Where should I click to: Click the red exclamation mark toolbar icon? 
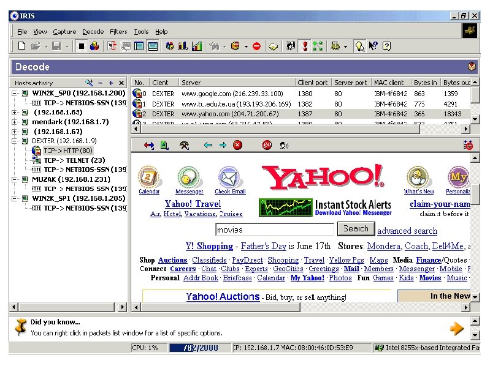pyautogui.click(x=305, y=46)
